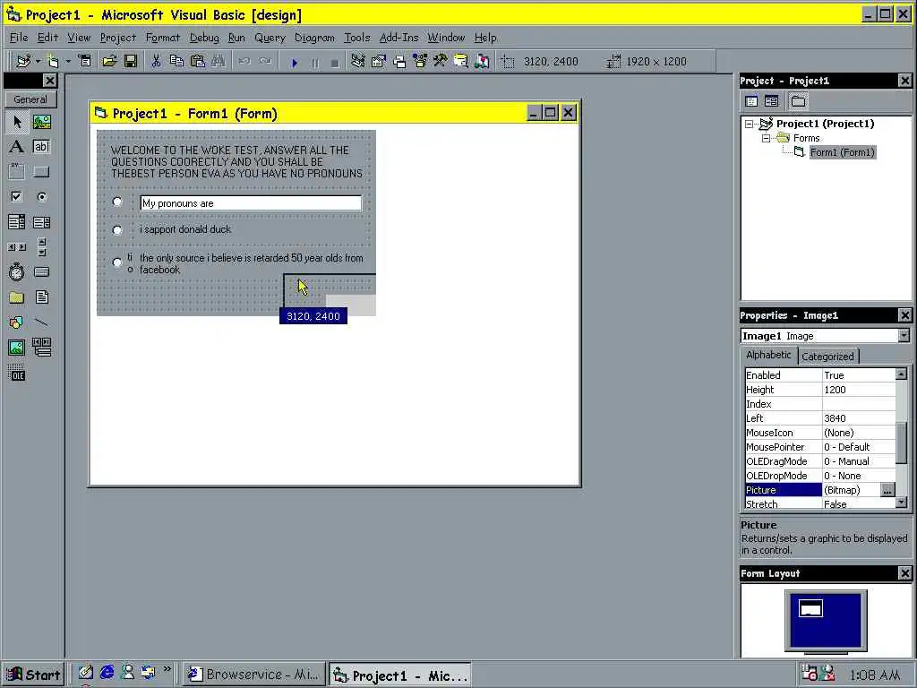Start the program with Run arrow
The image size is (917, 688).
coord(294,62)
